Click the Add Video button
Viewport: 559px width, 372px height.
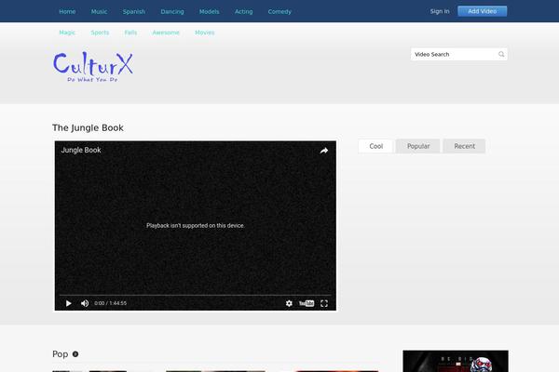coord(482,11)
